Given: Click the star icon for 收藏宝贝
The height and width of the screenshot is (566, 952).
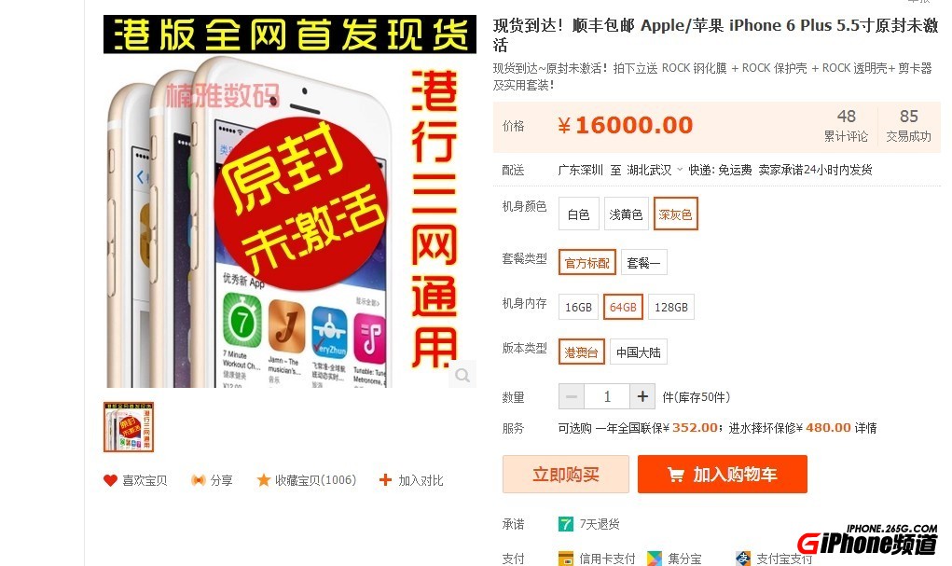Looking at the screenshot, I should [x=264, y=480].
